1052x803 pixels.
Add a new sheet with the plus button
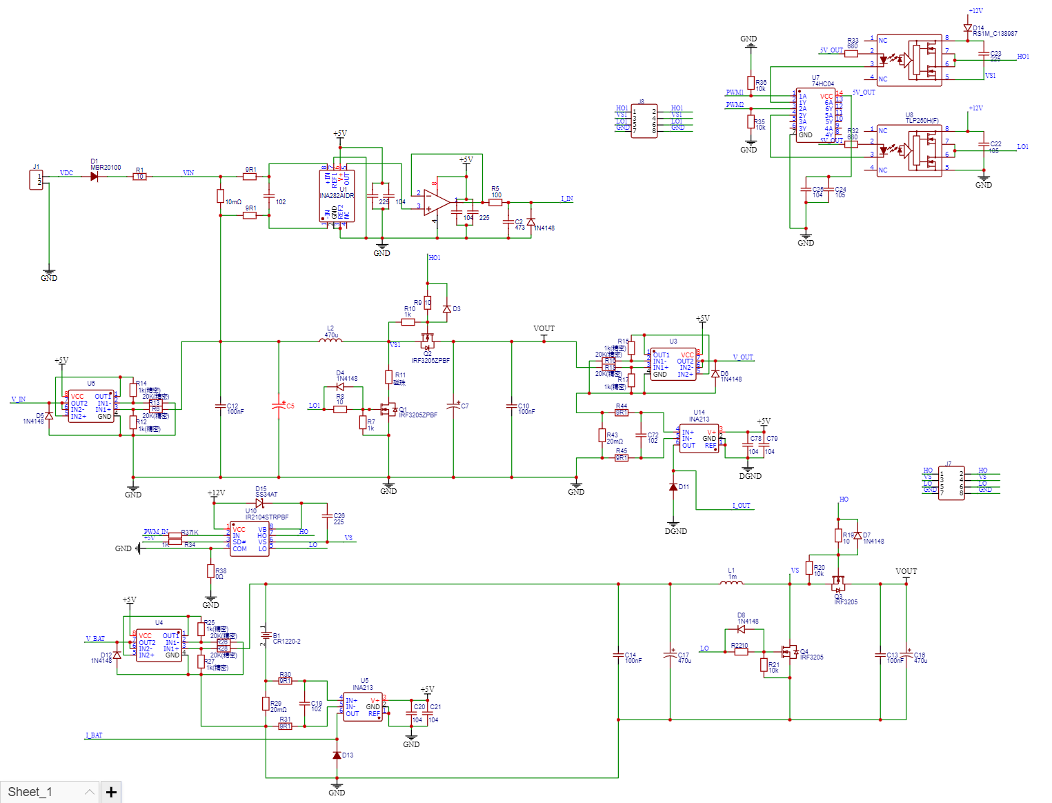(x=111, y=792)
